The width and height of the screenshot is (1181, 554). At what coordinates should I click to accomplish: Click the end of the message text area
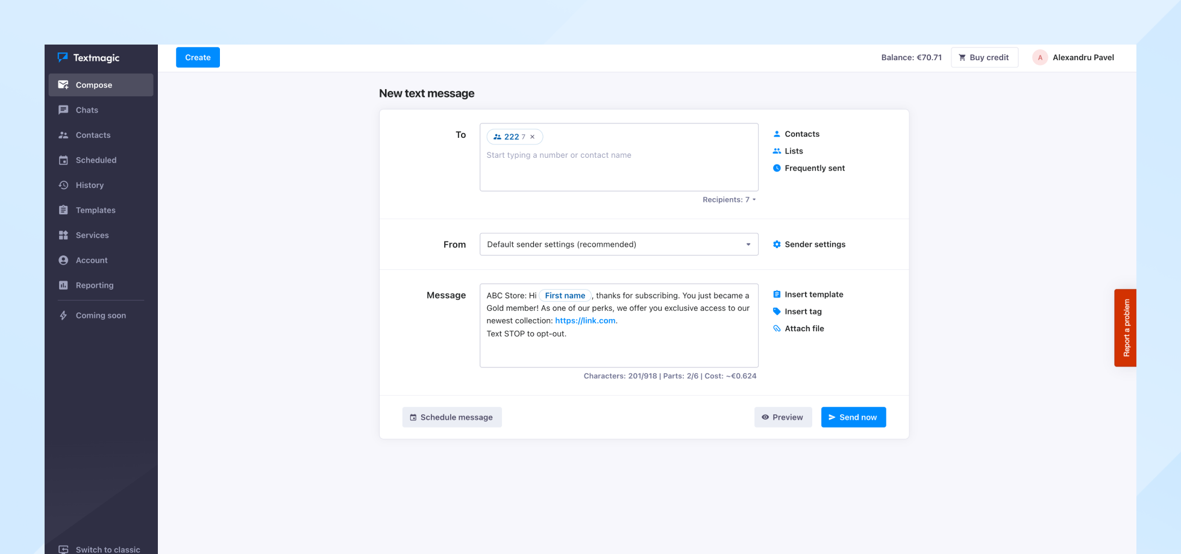pos(568,334)
